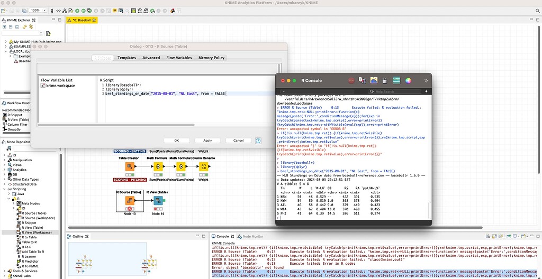The image size is (542, 279).
Task: Click the R Console vertical scrollbar
Action: point(430,211)
